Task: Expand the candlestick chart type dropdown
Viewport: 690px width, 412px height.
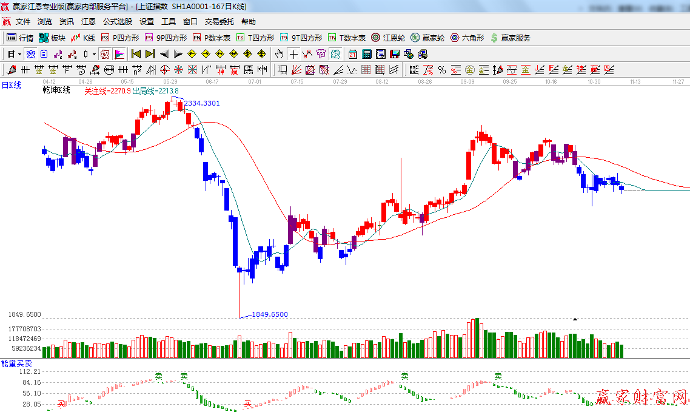Action: (x=93, y=54)
